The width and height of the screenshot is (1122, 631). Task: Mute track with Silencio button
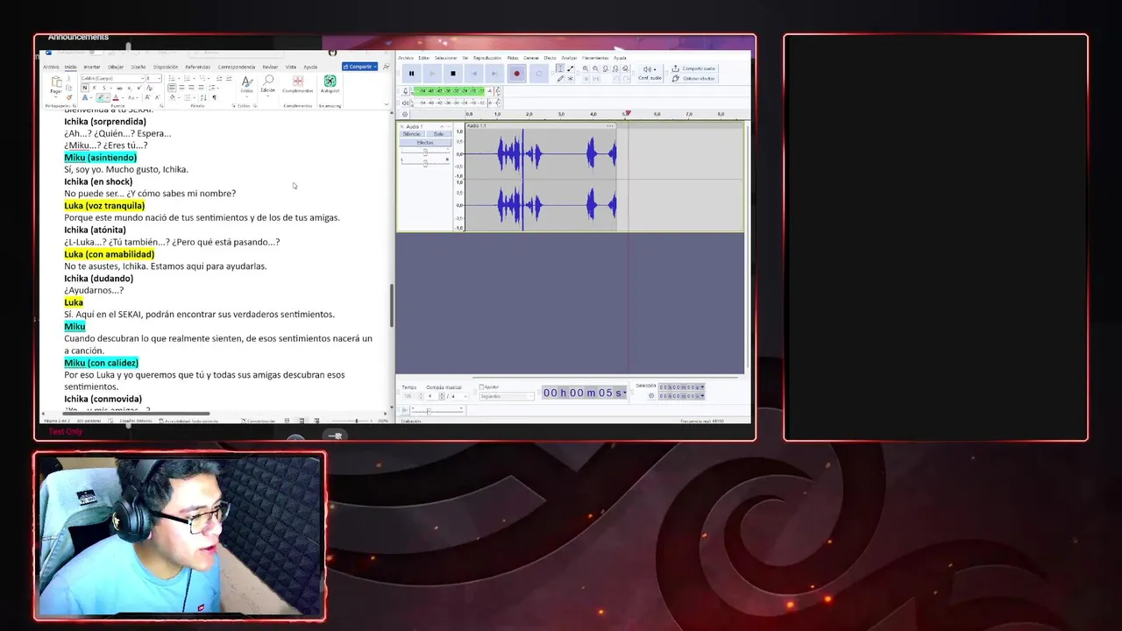pos(412,134)
